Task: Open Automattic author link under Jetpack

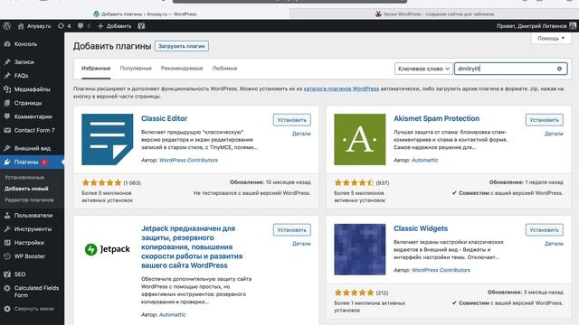Action: [172, 315]
